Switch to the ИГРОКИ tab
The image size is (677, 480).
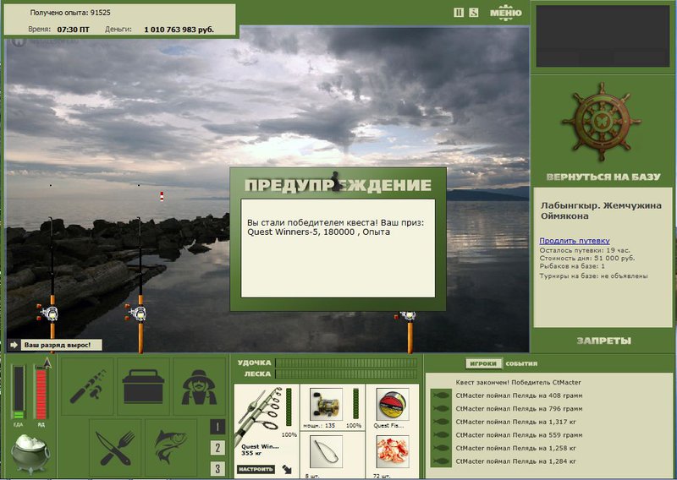coord(483,363)
